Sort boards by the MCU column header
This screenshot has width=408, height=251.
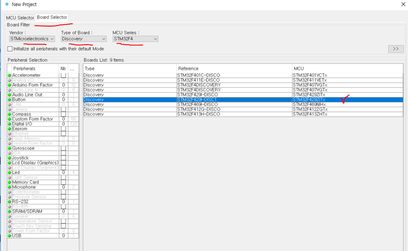pos(348,69)
